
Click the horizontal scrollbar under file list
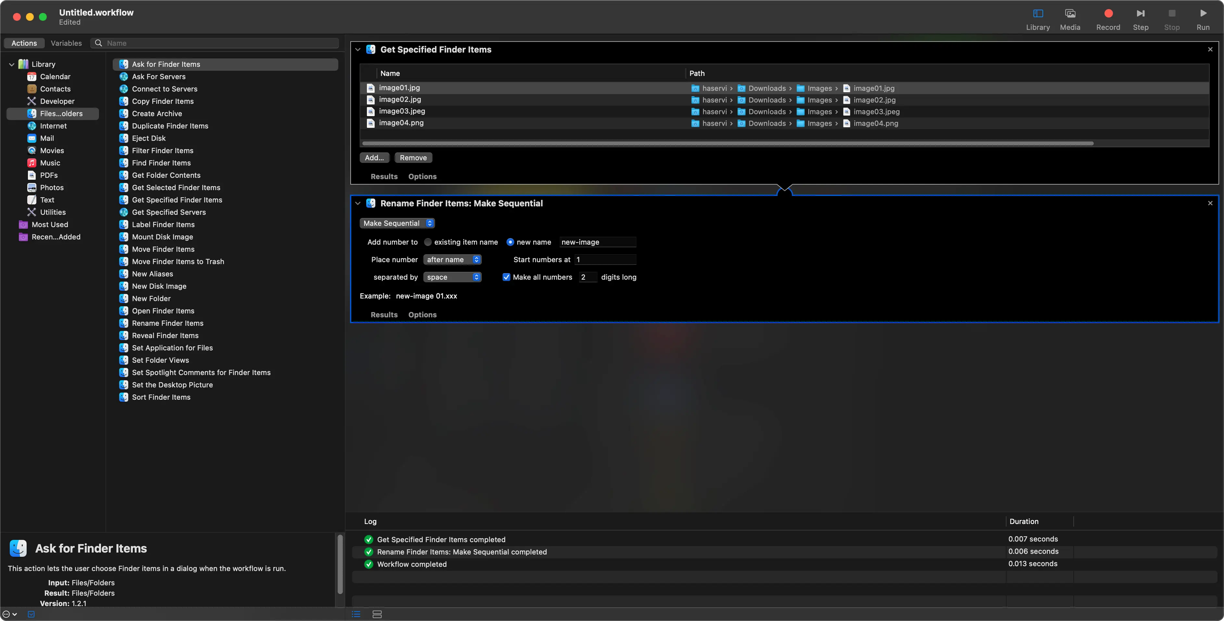(728, 143)
